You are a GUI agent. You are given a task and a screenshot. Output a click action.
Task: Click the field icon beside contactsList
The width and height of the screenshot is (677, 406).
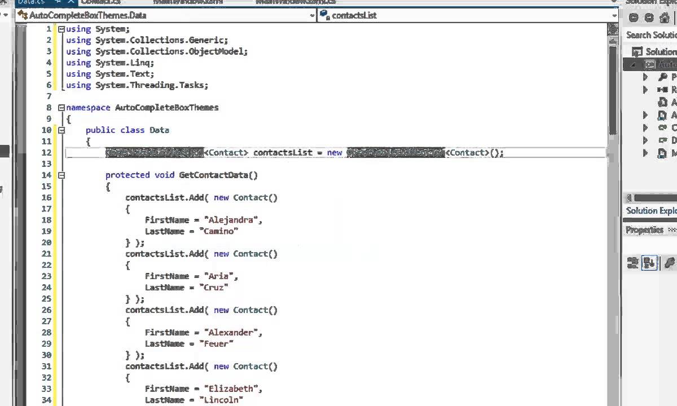point(325,15)
